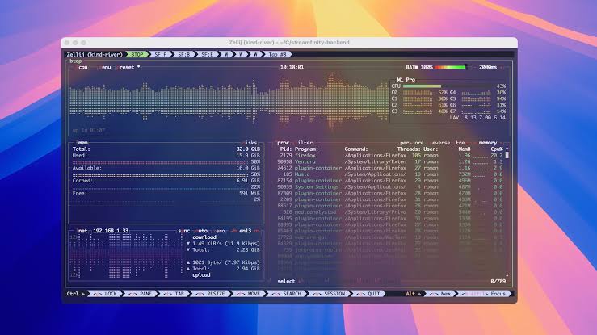Click the Threads: column header
The width and height of the screenshot is (597, 335).
click(x=409, y=149)
